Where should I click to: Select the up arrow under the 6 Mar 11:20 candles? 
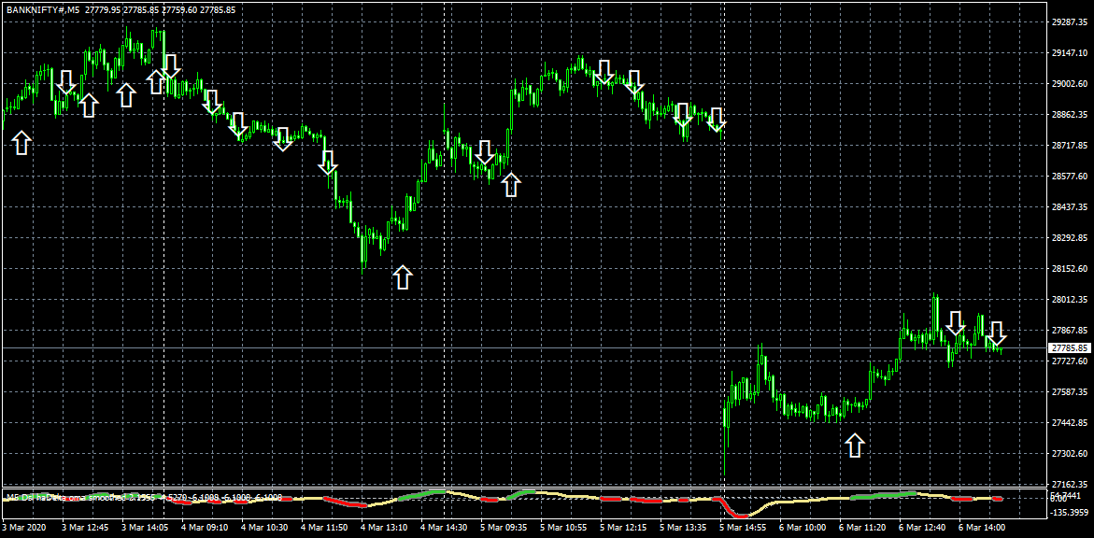point(855,445)
